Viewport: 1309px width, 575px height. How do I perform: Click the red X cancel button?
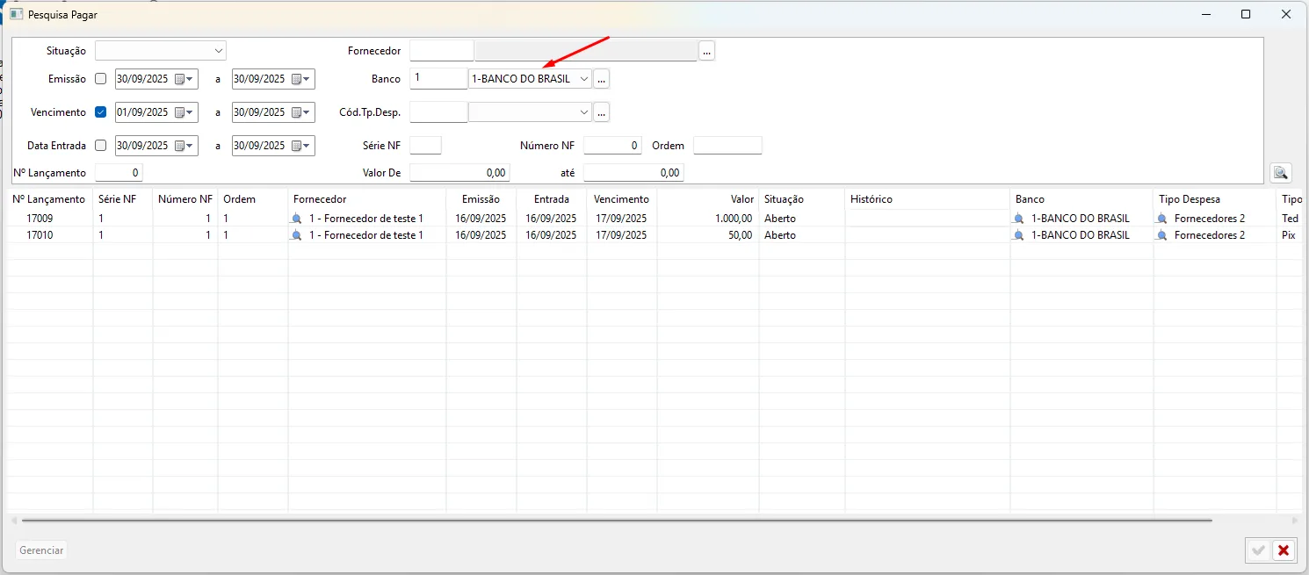point(1284,550)
